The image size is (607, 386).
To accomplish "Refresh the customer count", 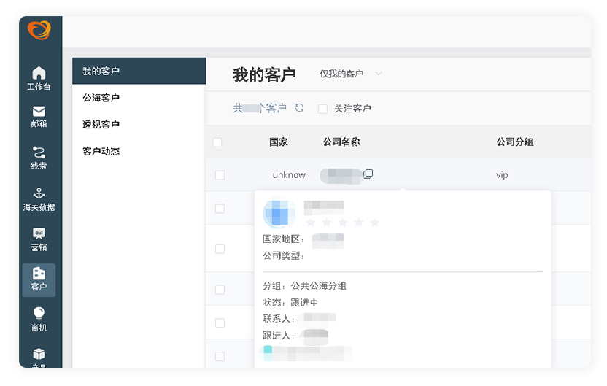I will [299, 108].
